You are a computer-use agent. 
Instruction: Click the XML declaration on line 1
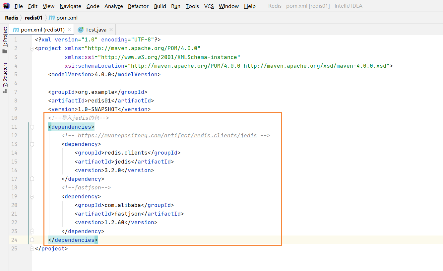pos(98,40)
